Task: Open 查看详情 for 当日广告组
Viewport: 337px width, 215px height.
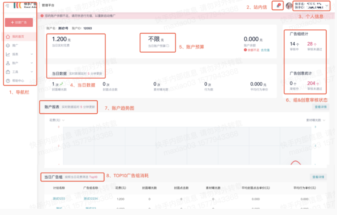Action: pos(318,177)
